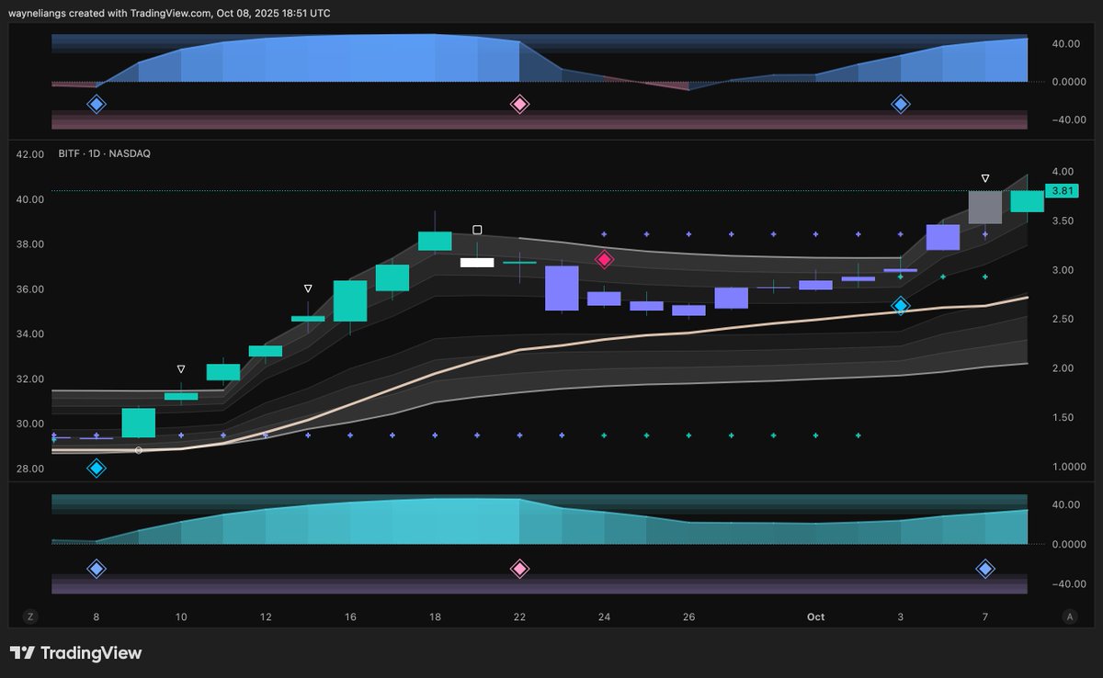Select the green candle on Sep 18
Screen dimensions: 1103x678
(x=435, y=241)
